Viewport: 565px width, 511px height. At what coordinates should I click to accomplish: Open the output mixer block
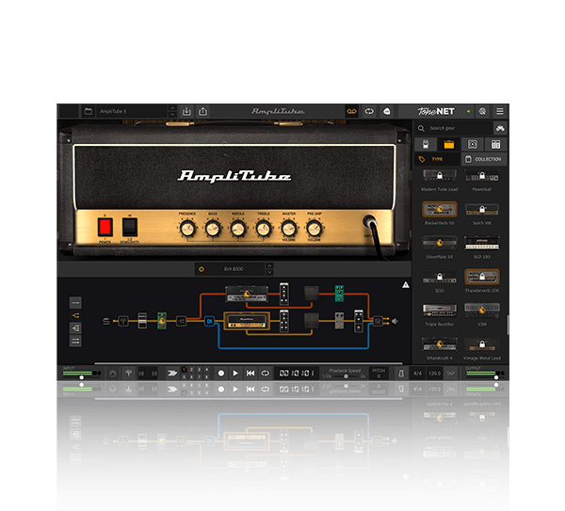pos(378,321)
